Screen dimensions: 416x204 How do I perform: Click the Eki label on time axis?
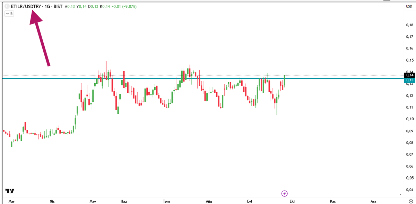292,201
